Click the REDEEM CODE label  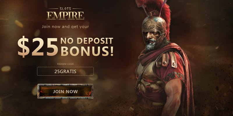[65, 64]
